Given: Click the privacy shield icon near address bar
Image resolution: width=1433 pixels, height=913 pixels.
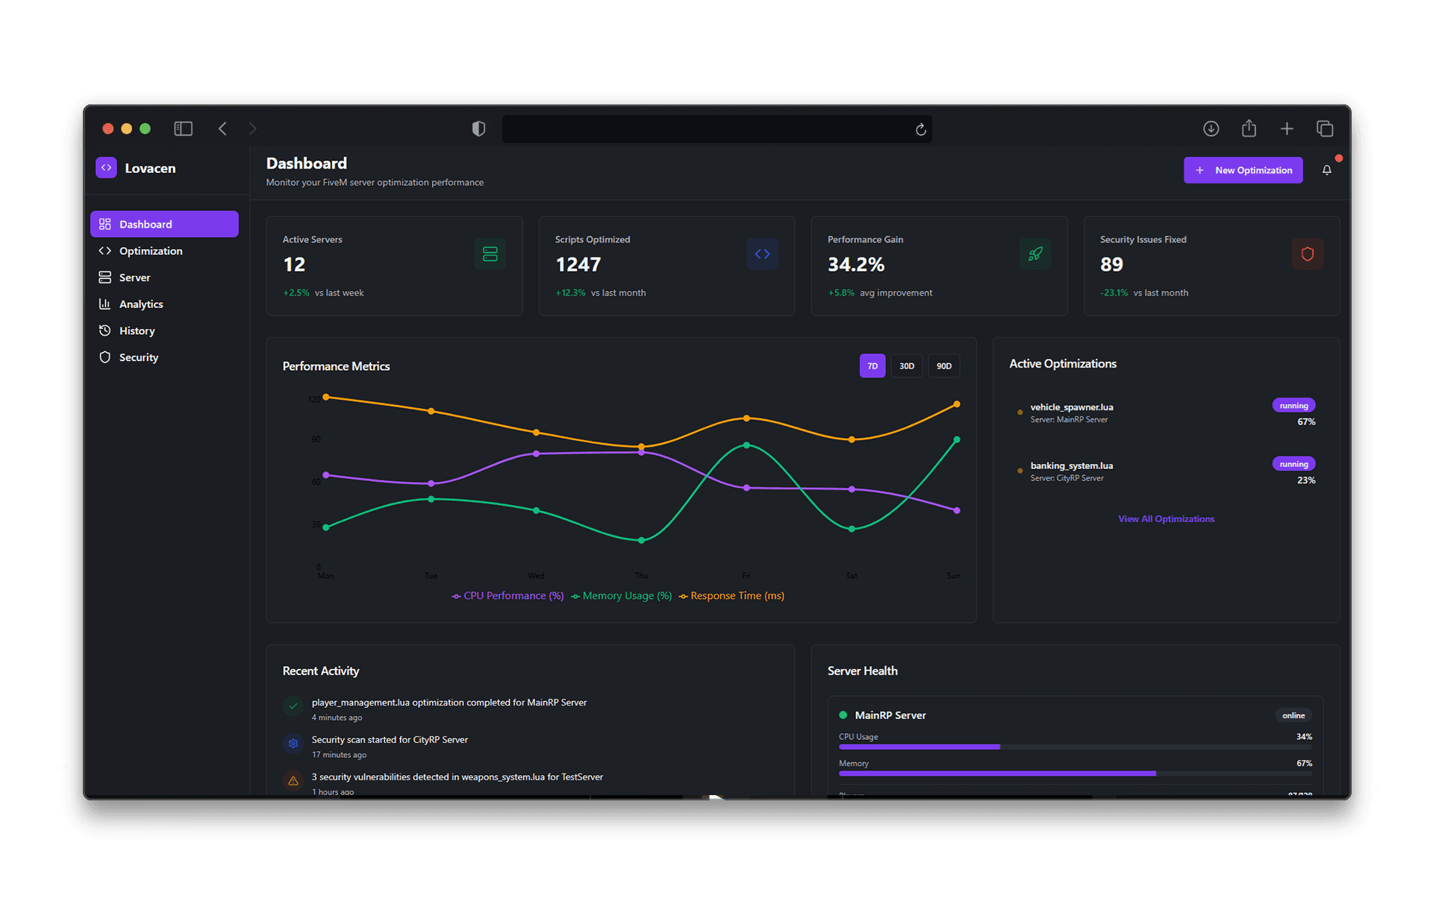Looking at the screenshot, I should tap(478, 129).
